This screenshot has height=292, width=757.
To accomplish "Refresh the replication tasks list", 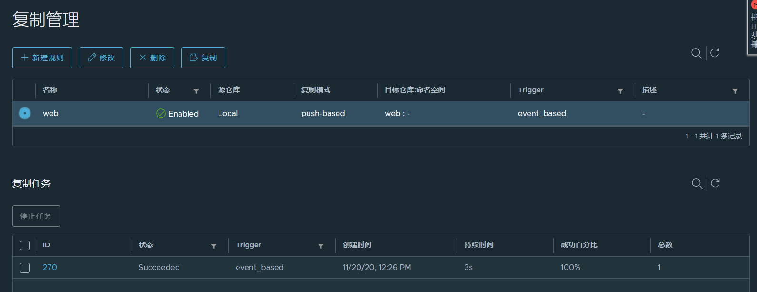I will (x=715, y=183).
